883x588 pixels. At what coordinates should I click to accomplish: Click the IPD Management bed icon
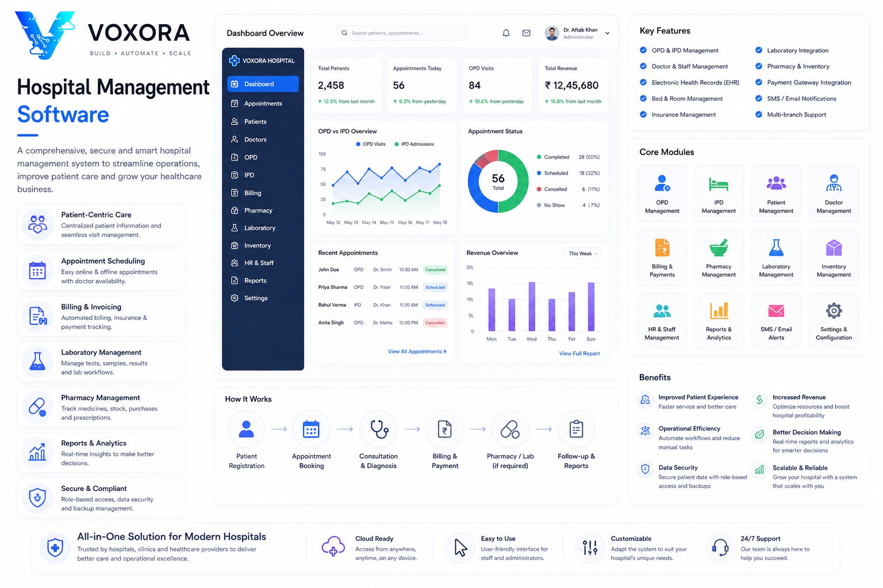pos(719,184)
